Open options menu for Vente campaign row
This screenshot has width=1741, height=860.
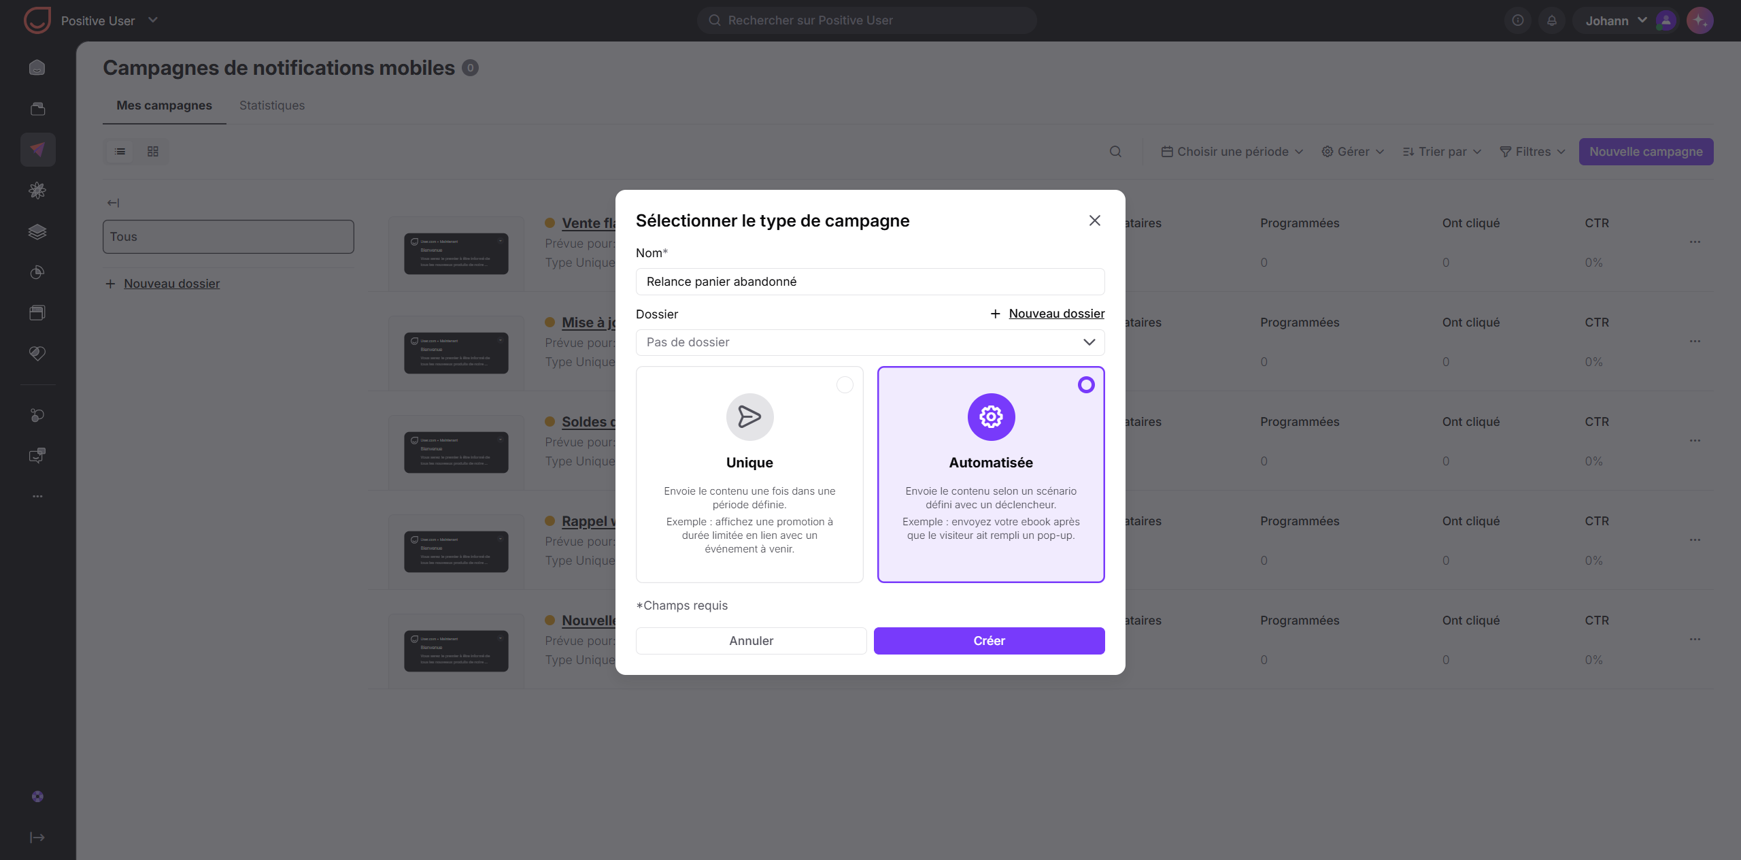1695,242
